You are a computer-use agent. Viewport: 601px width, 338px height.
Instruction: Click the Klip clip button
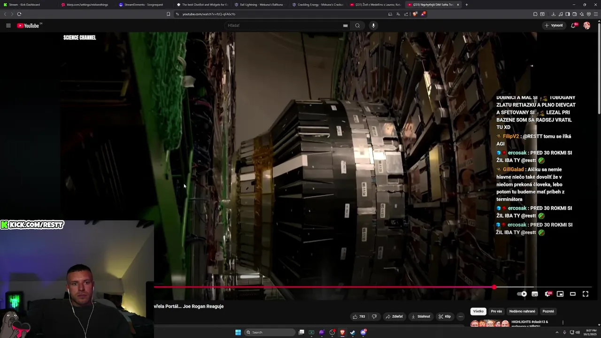pyautogui.click(x=445, y=316)
